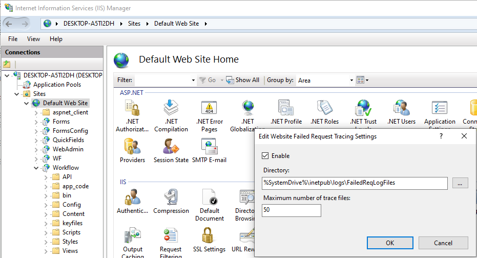Select the FormsConfig tree item
Viewport: 477px width, 258px height.
pos(70,131)
